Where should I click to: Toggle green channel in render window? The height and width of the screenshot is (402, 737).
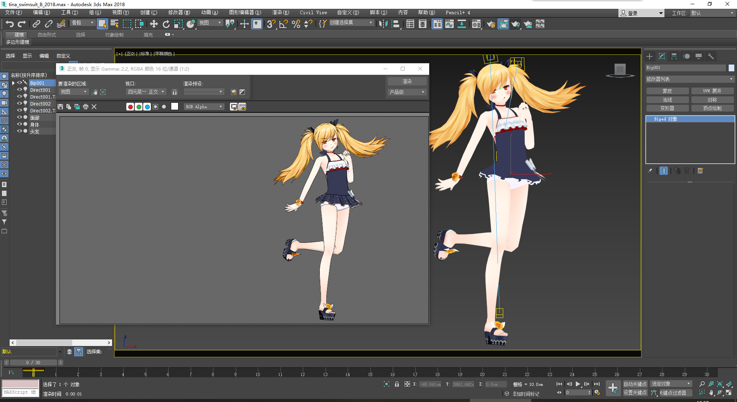[139, 107]
